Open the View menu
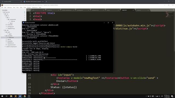Image resolution: width=175 pixels, height=98 pixels. click(x=17, y=7)
